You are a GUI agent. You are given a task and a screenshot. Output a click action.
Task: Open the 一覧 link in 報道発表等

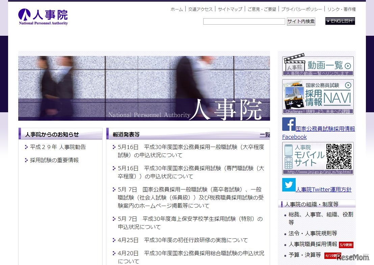click(265, 135)
